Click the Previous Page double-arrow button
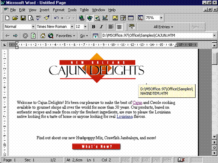This screenshot has height=163, width=218. point(214,142)
